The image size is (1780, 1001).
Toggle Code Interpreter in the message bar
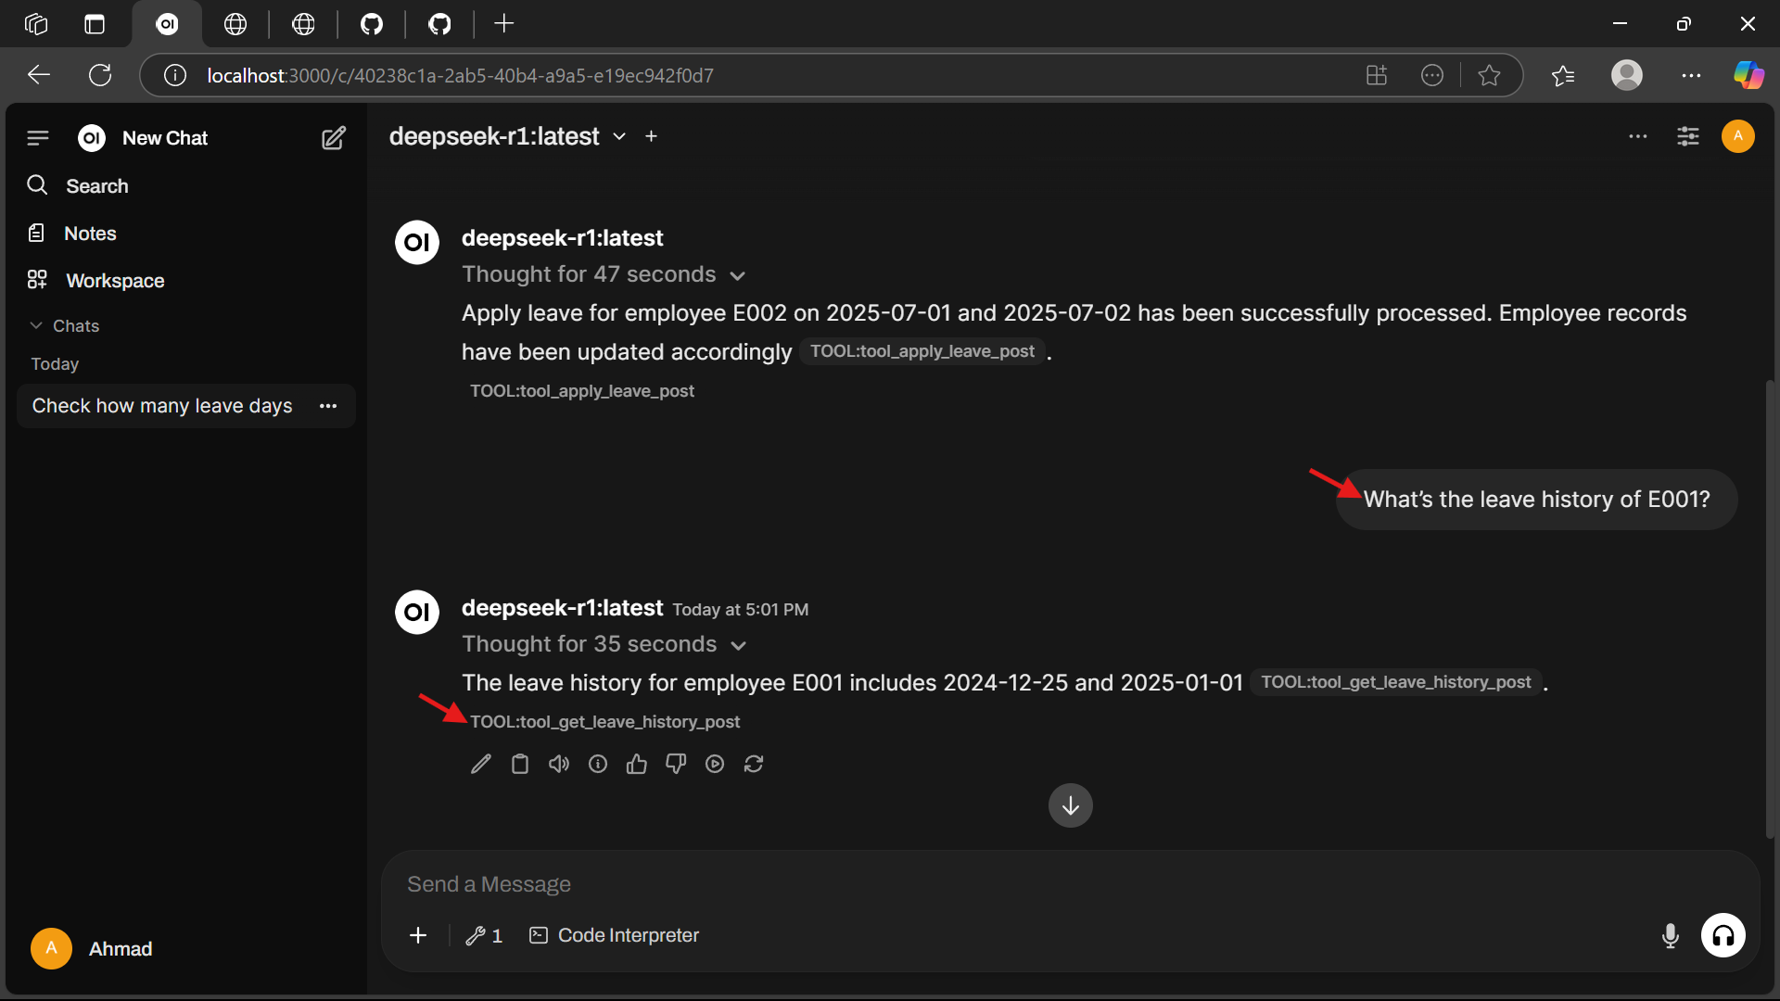(615, 935)
